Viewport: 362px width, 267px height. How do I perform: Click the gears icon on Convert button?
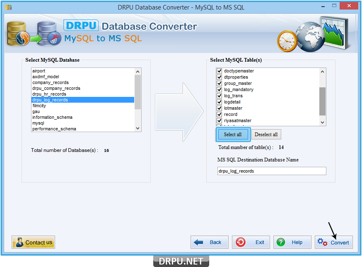click(x=322, y=242)
